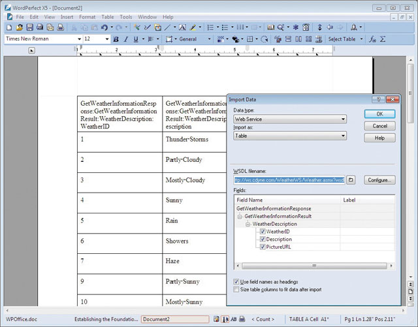Uncheck the Description field checkbox
This screenshot has width=418, height=327.
tap(263, 239)
